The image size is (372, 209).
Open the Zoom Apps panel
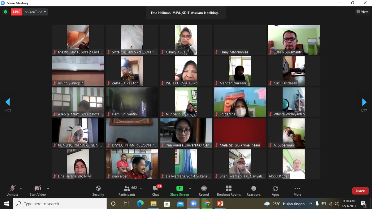click(x=275, y=190)
